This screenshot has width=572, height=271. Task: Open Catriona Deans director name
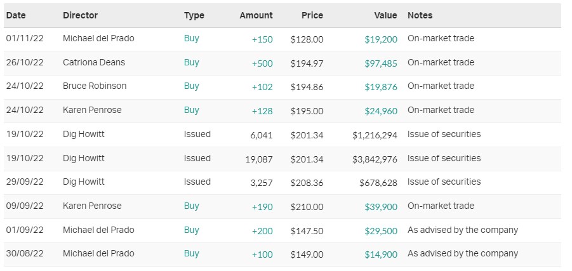(x=95, y=62)
